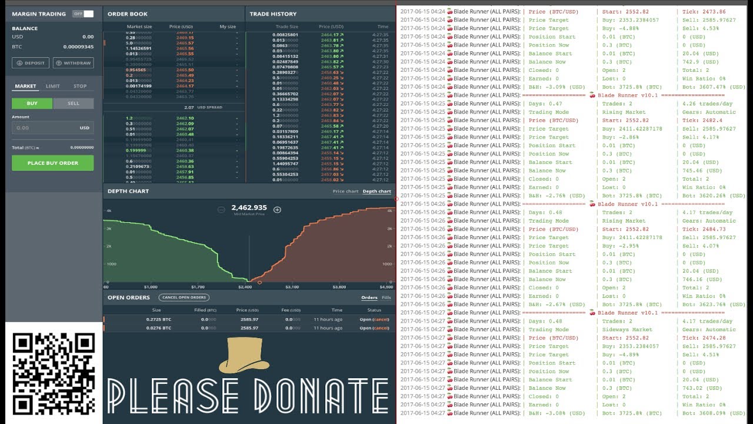Click the Withdraw circle-arrow icon
The width and height of the screenshot is (753, 424).
[x=59, y=63]
